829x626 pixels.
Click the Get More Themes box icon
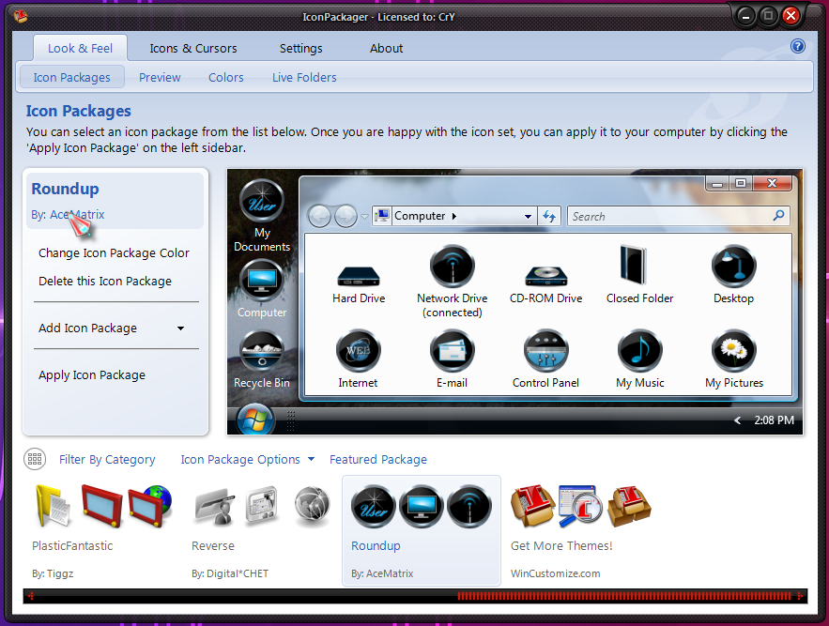click(x=532, y=506)
